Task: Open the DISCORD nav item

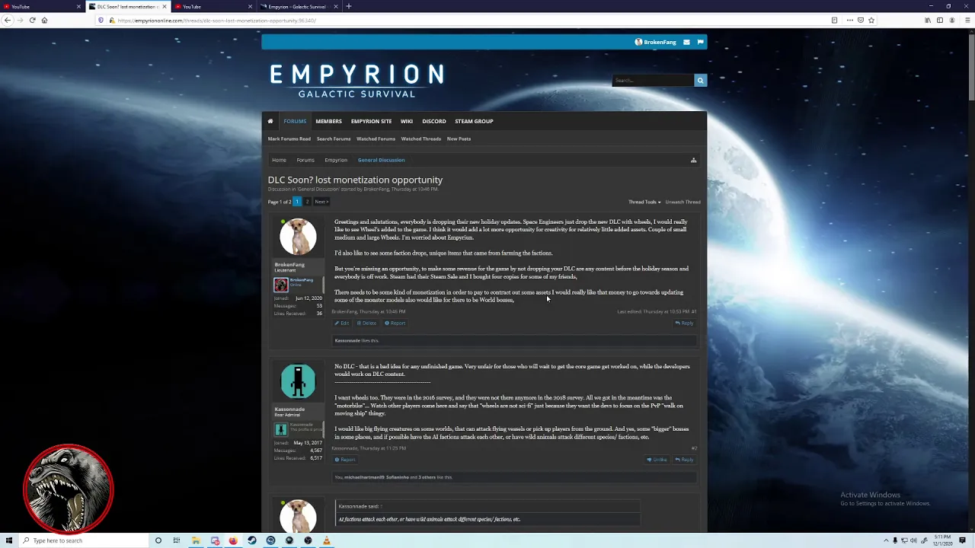Action: [434, 121]
